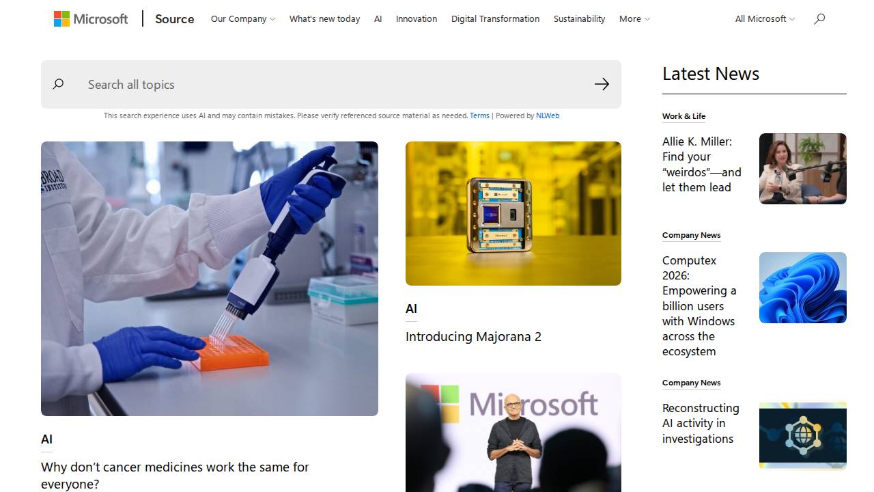The image size is (874, 492).
Task: Open the Microsoft stage speaker image
Action: (x=513, y=433)
